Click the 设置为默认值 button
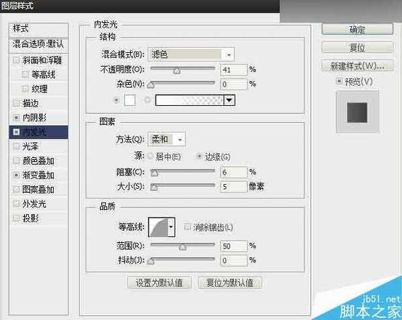 point(159,283)
